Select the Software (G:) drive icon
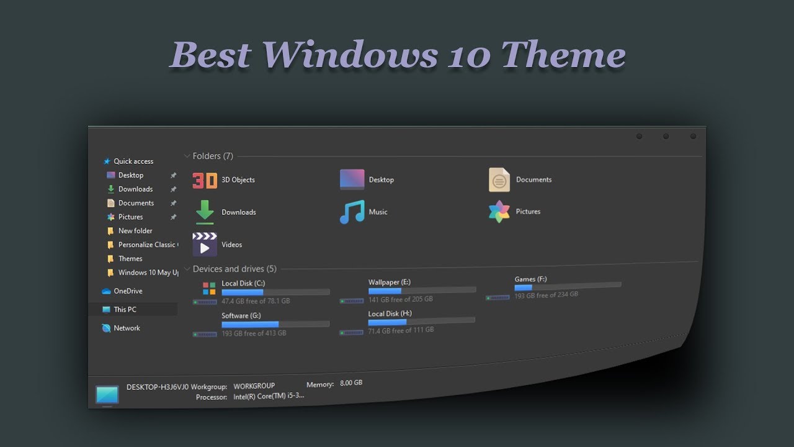Viewport: 794px width, 447px height. pos(205,334)
